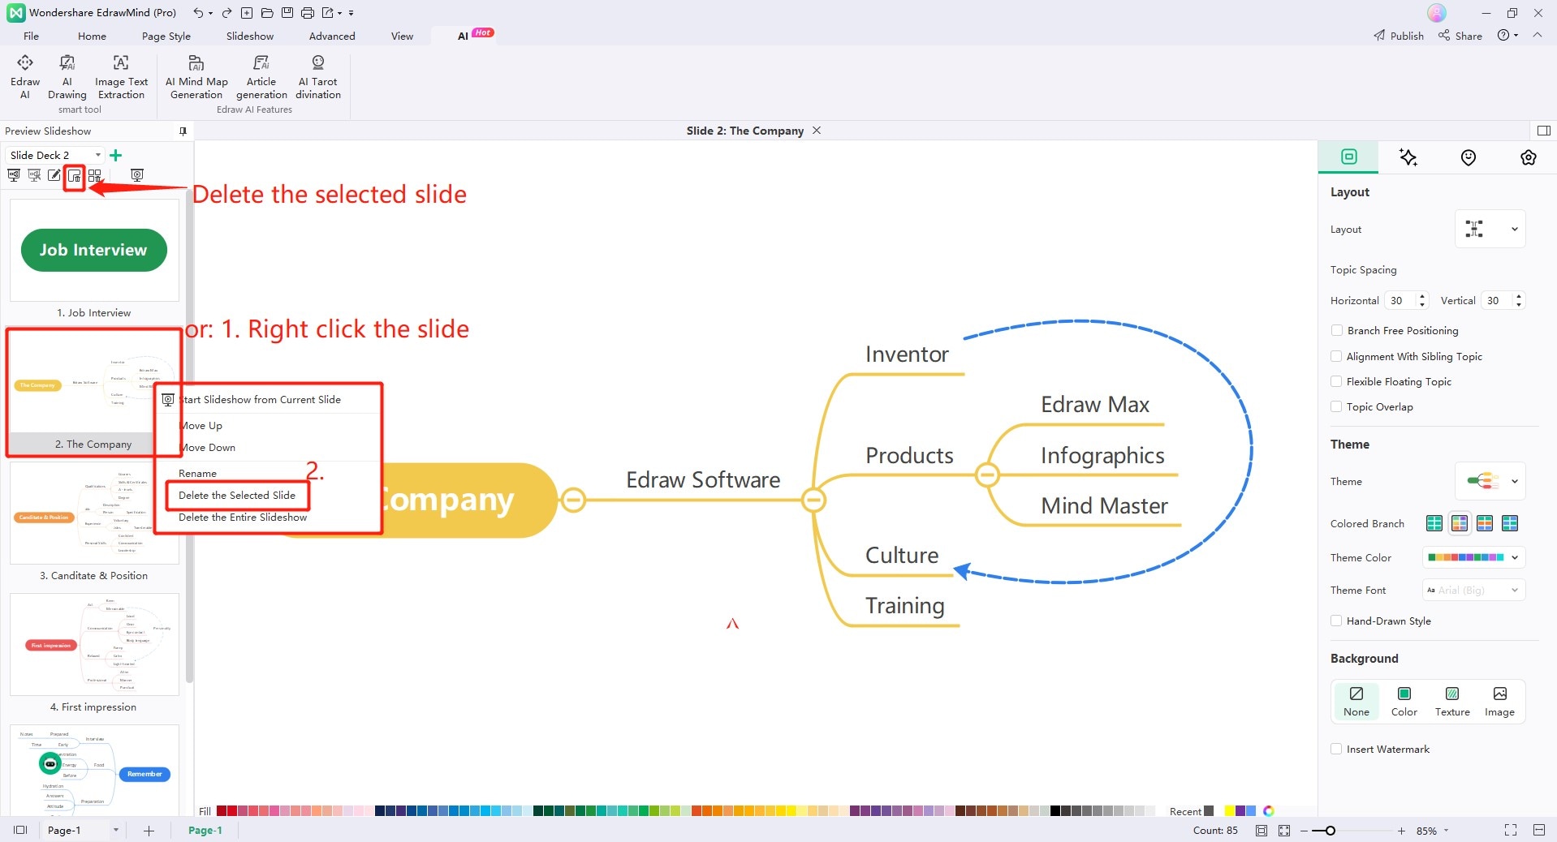The image size is (1557, 842).
Task: Enable Hand-Drawn Style
Action: coord(1336,621)
